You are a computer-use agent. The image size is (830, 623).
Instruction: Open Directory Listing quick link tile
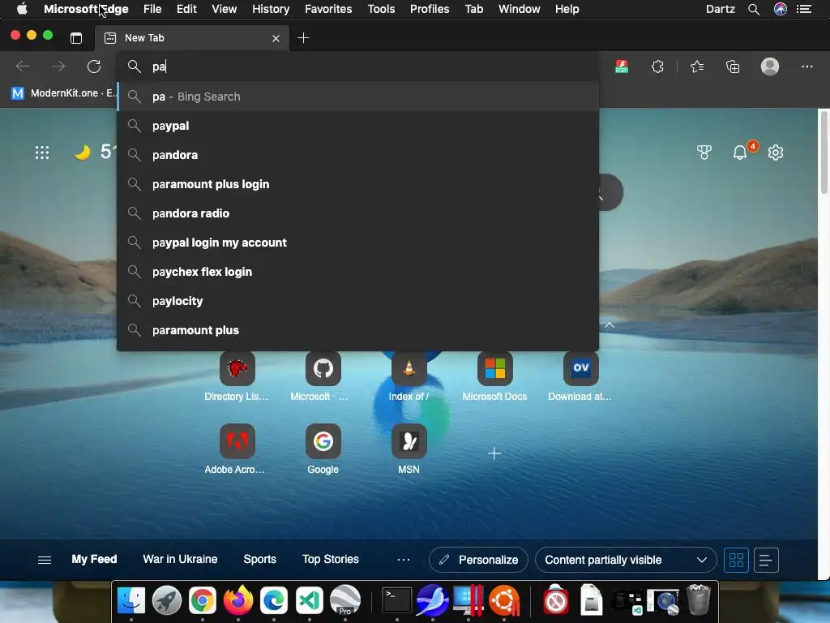click(237, 367)
